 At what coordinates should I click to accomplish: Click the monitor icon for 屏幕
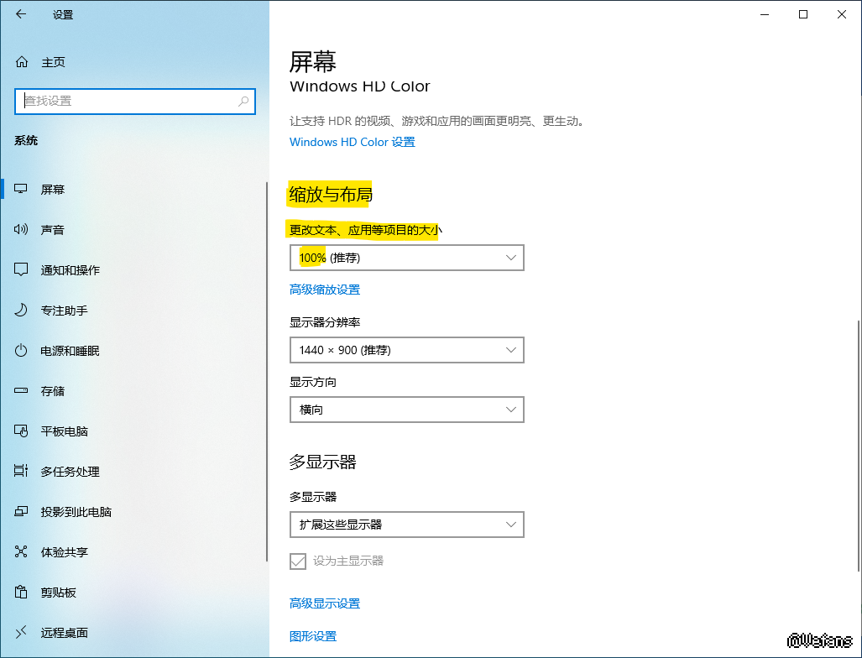click(21, 189)
